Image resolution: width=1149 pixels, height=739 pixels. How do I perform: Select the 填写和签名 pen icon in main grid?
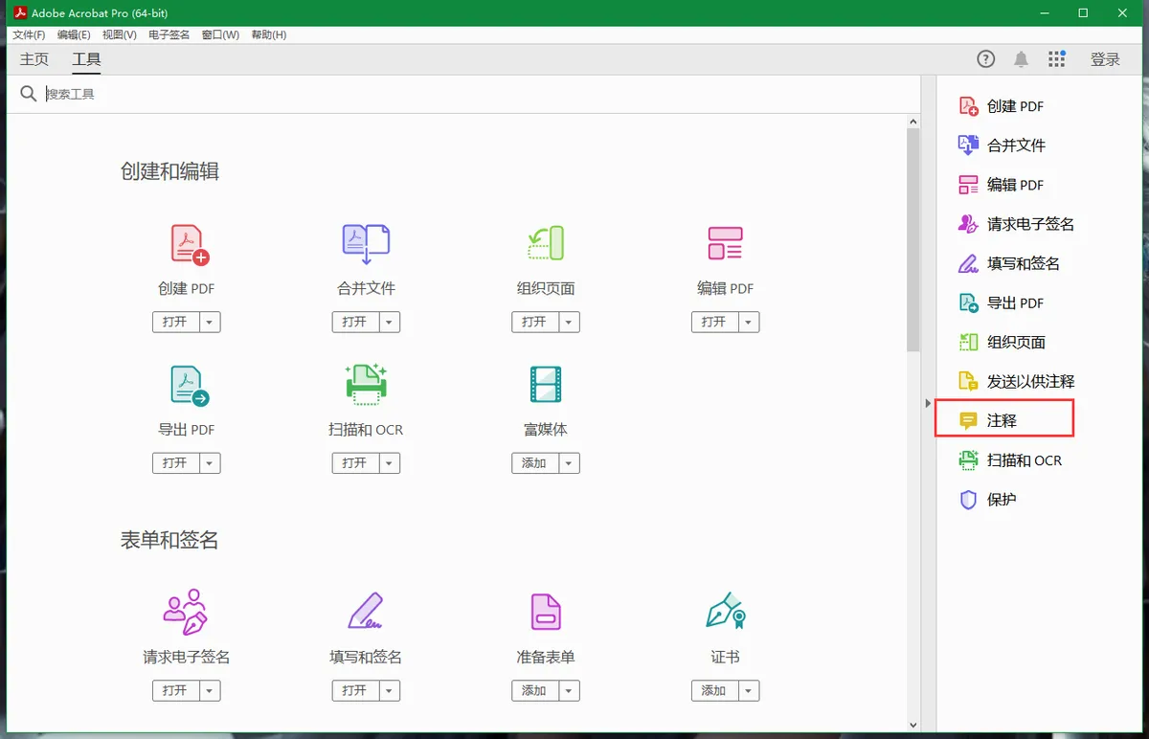[x=366, y=611]
